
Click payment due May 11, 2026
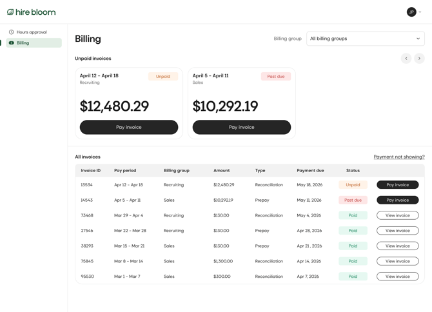coord(309,200)
